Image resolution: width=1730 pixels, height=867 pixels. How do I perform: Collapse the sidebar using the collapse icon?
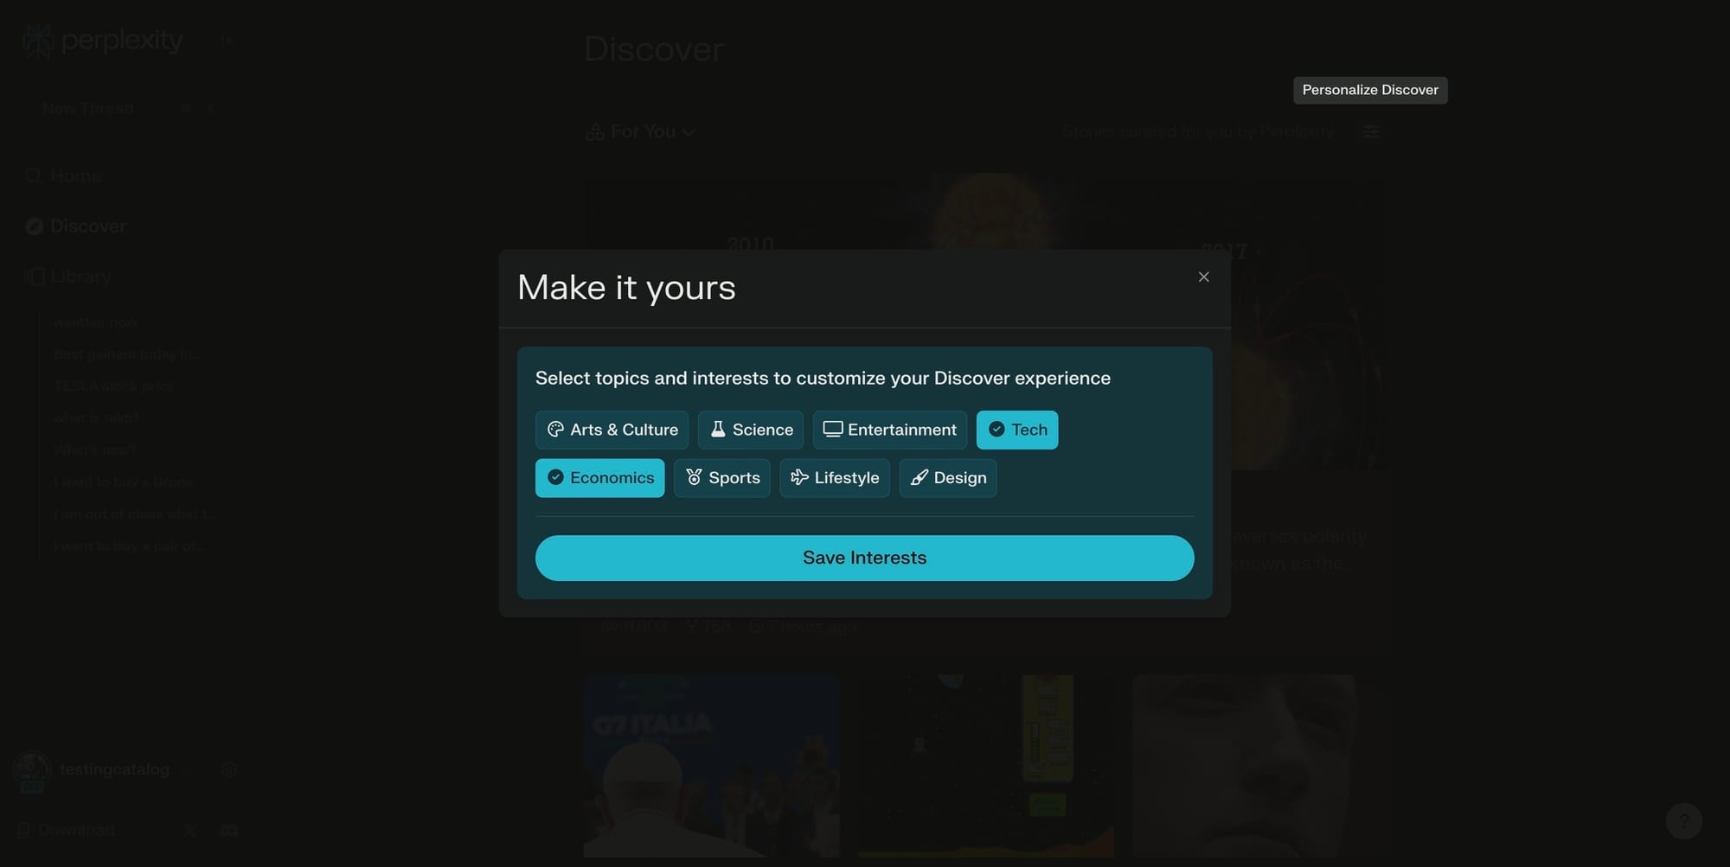pos(227,40)
